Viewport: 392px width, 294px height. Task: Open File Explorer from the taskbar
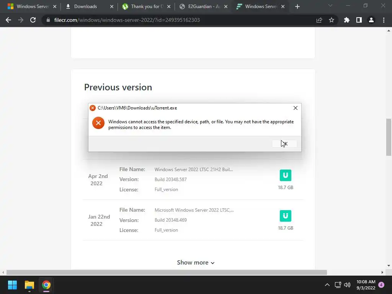click(x=29, y=285)
